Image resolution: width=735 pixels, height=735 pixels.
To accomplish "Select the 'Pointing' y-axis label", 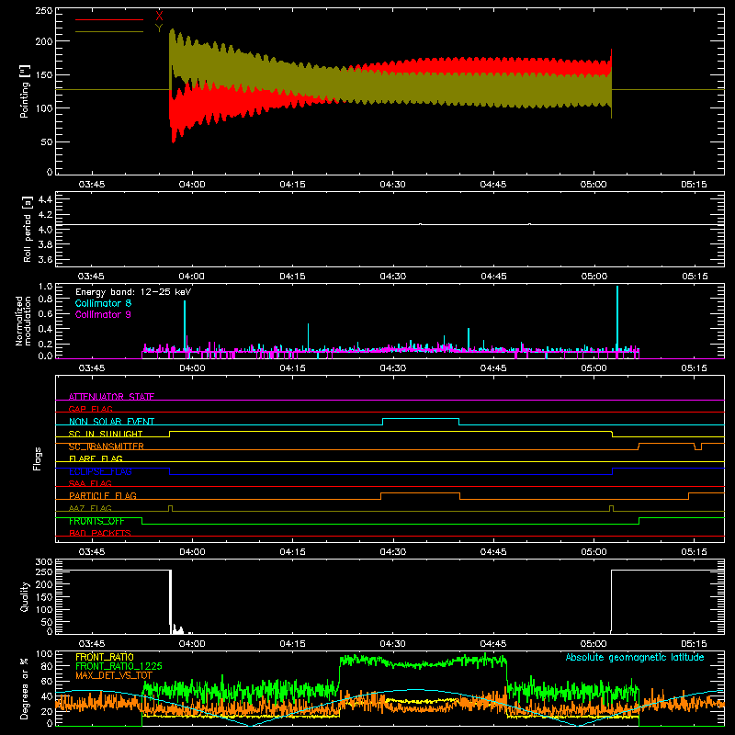I will [x=25, y=91].
